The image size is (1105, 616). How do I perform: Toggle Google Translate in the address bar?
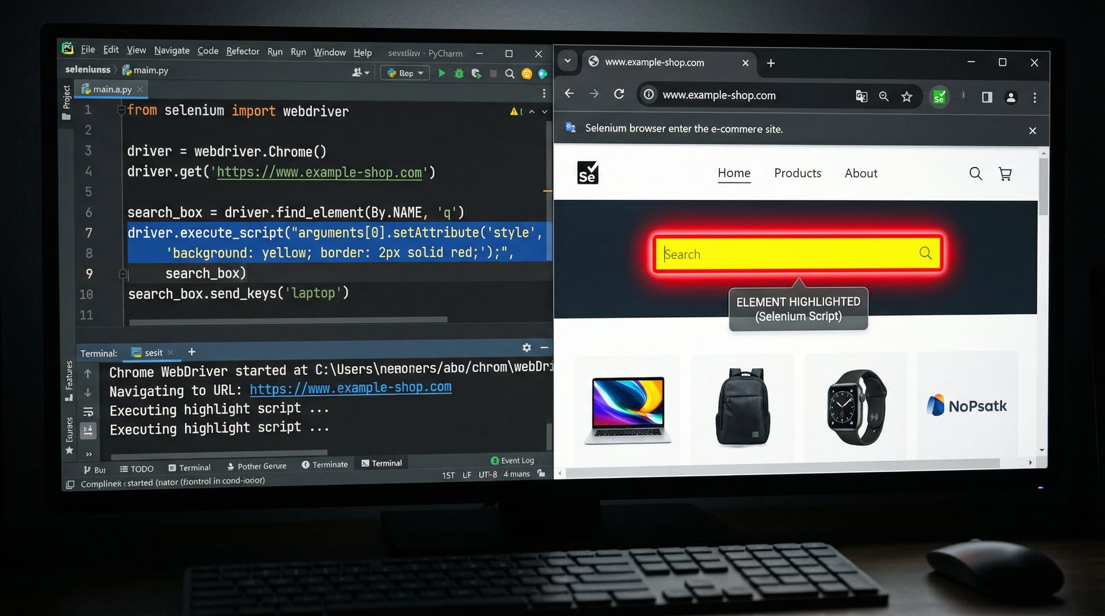tap(861, 96)
